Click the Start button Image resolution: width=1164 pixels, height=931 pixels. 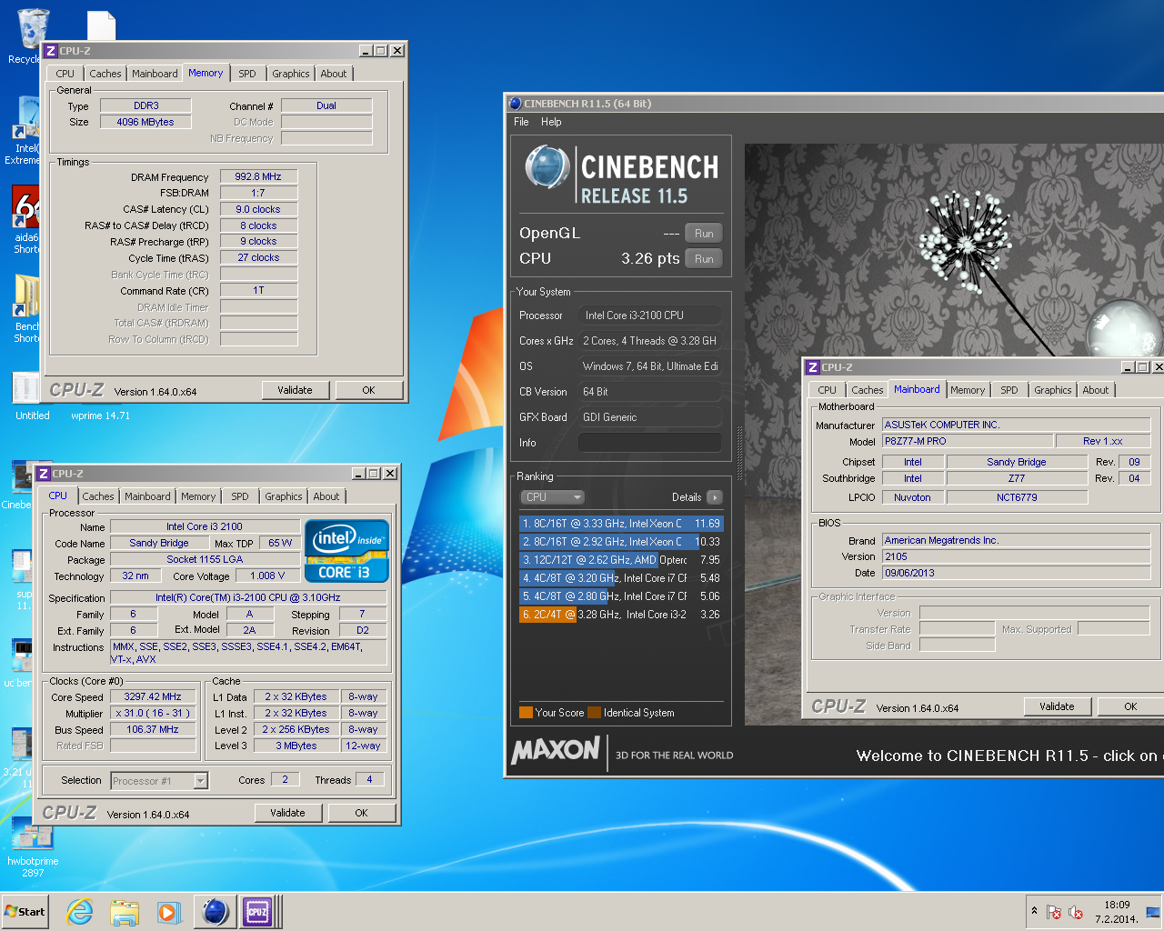(25, 912)
